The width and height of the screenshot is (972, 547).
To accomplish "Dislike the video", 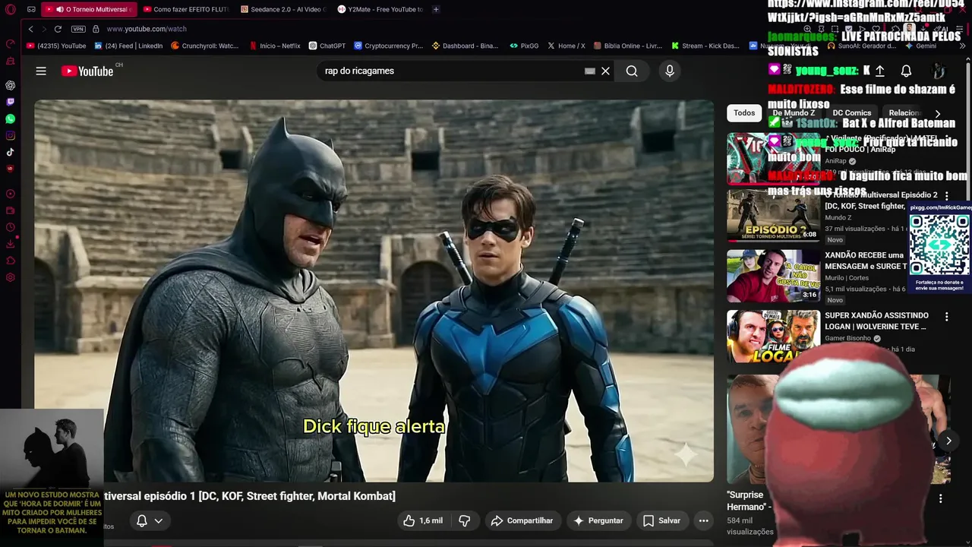I will [464, 520].
